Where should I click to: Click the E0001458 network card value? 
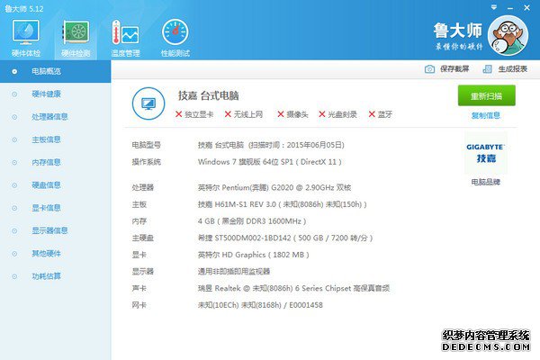click(260, 305)
